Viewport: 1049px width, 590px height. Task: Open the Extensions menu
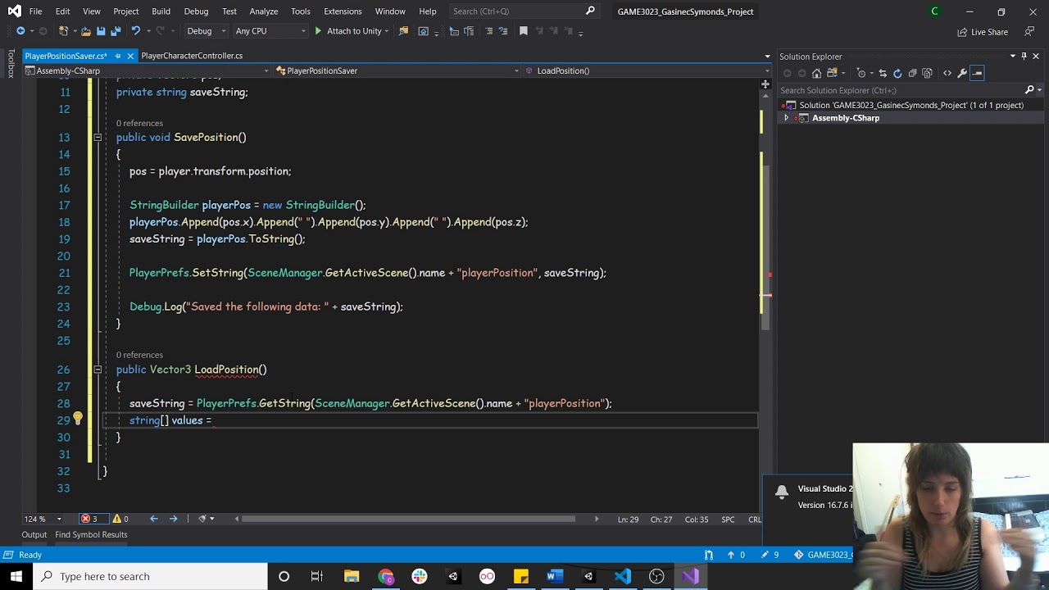[x=343, y=11]
